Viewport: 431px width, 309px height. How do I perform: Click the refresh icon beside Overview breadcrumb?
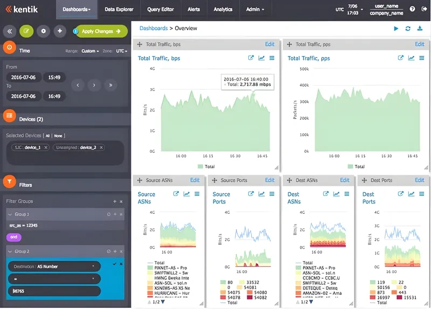tap(408, 29)
